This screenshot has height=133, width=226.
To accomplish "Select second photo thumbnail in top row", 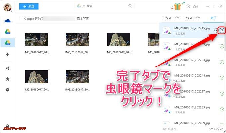I will [x=77, y=39].
